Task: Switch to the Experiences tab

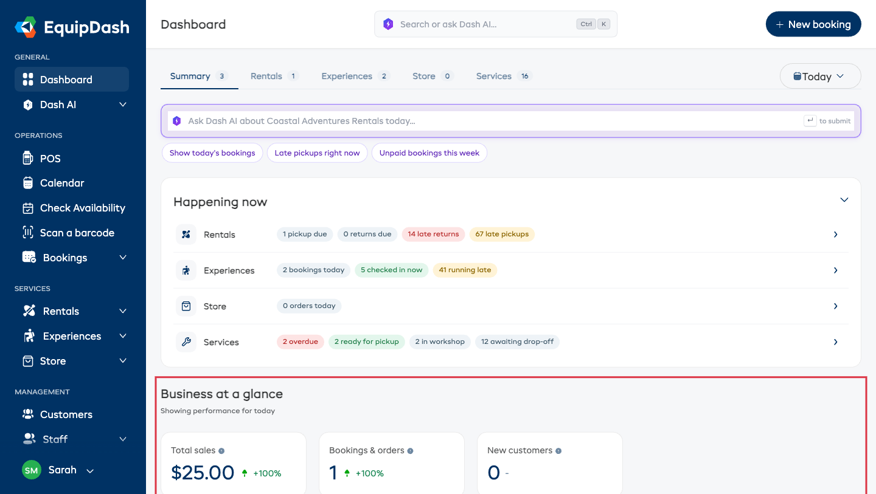Action: pyautogui.click(x=355, y=77)
